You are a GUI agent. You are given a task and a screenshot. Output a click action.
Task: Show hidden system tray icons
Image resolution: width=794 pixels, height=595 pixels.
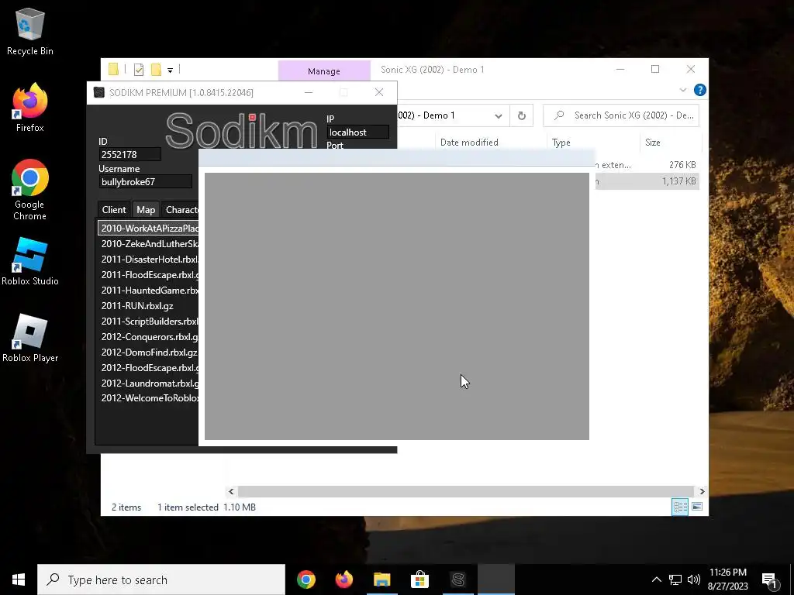tap(656, 580)
